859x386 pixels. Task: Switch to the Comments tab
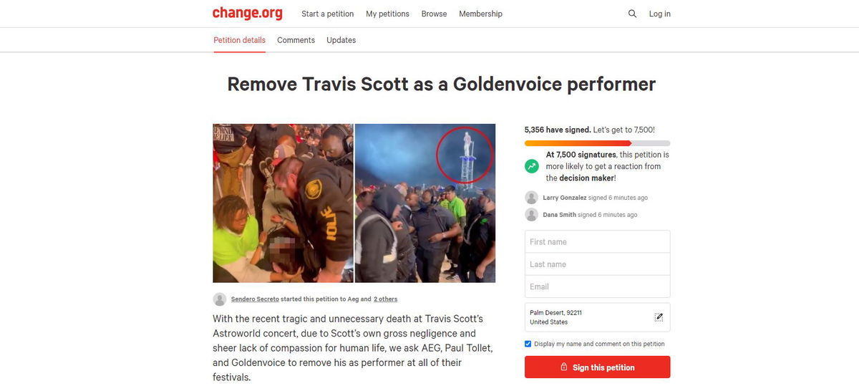[x=296, y=40]
